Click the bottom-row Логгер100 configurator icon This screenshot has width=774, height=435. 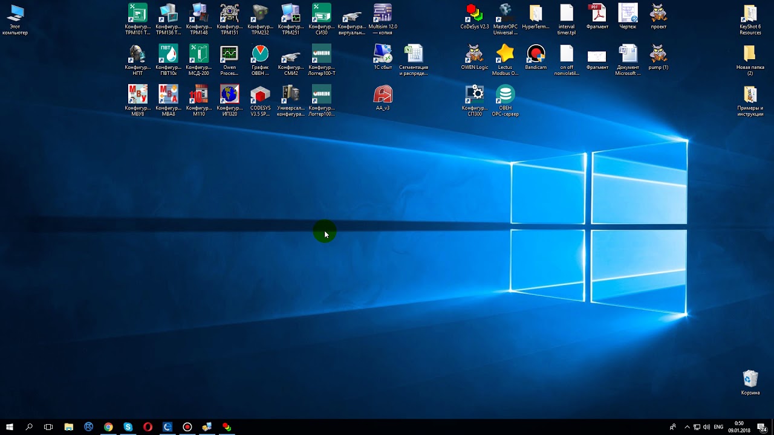322,100
